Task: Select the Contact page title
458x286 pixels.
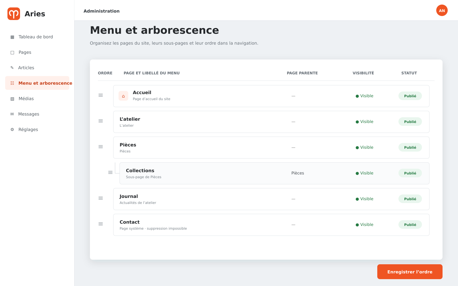Action: (130, 222)
